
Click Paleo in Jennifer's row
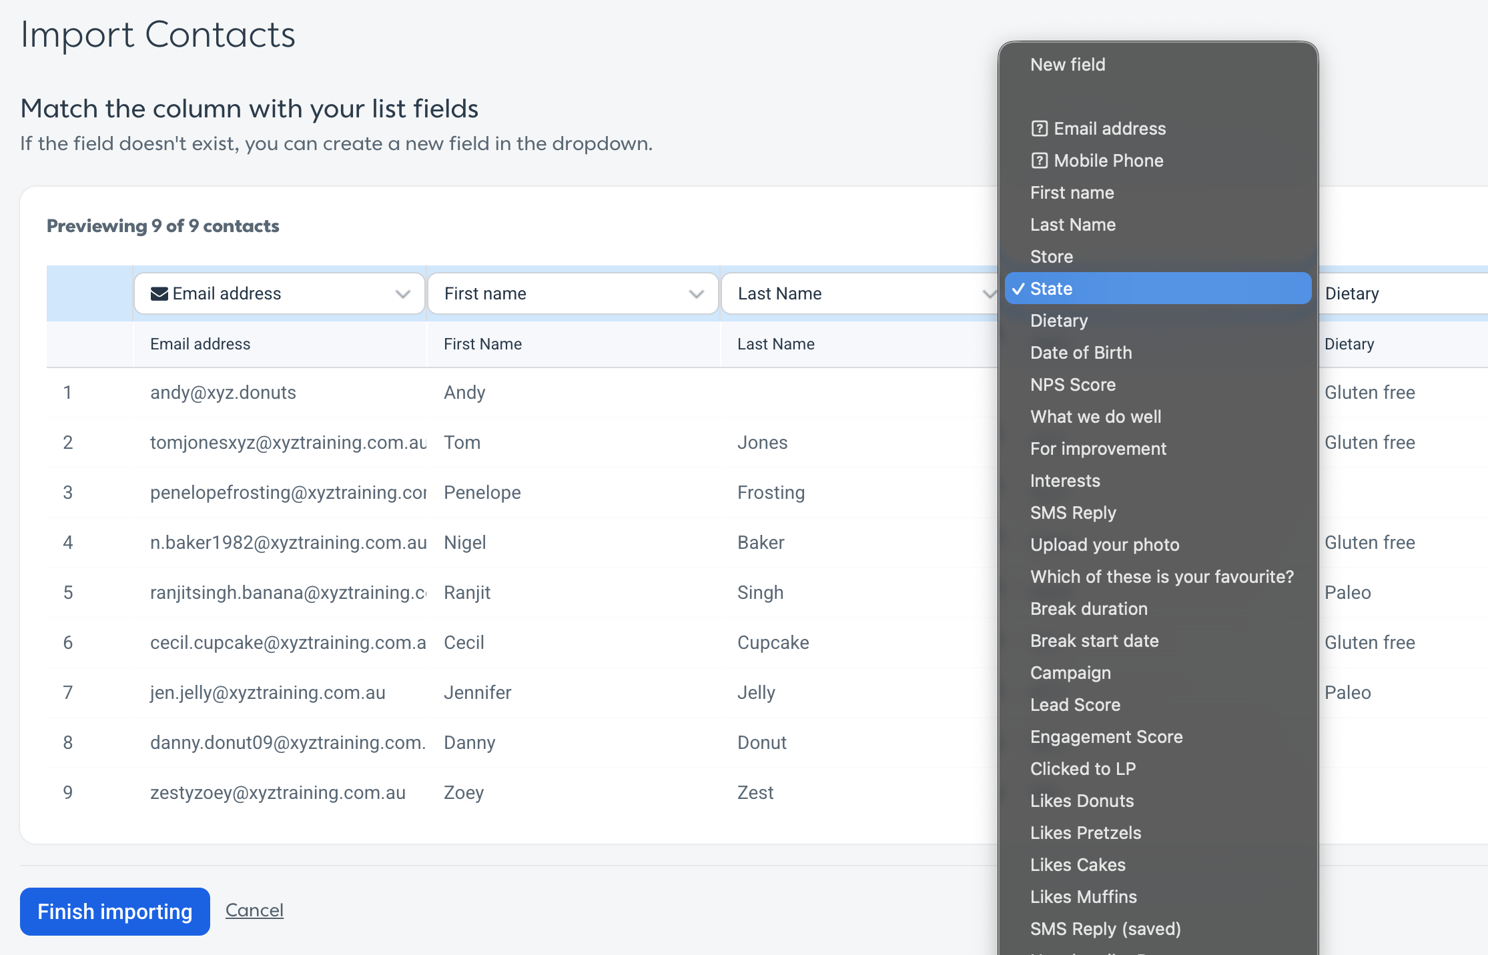click(x=1347, y=693)
